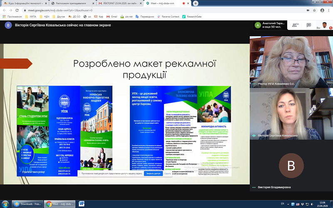The height and width of the screenshot is (208, 333).
Task: Open the 'НДЧ' bookmarks folder
Action: click(x=45, y=17)
